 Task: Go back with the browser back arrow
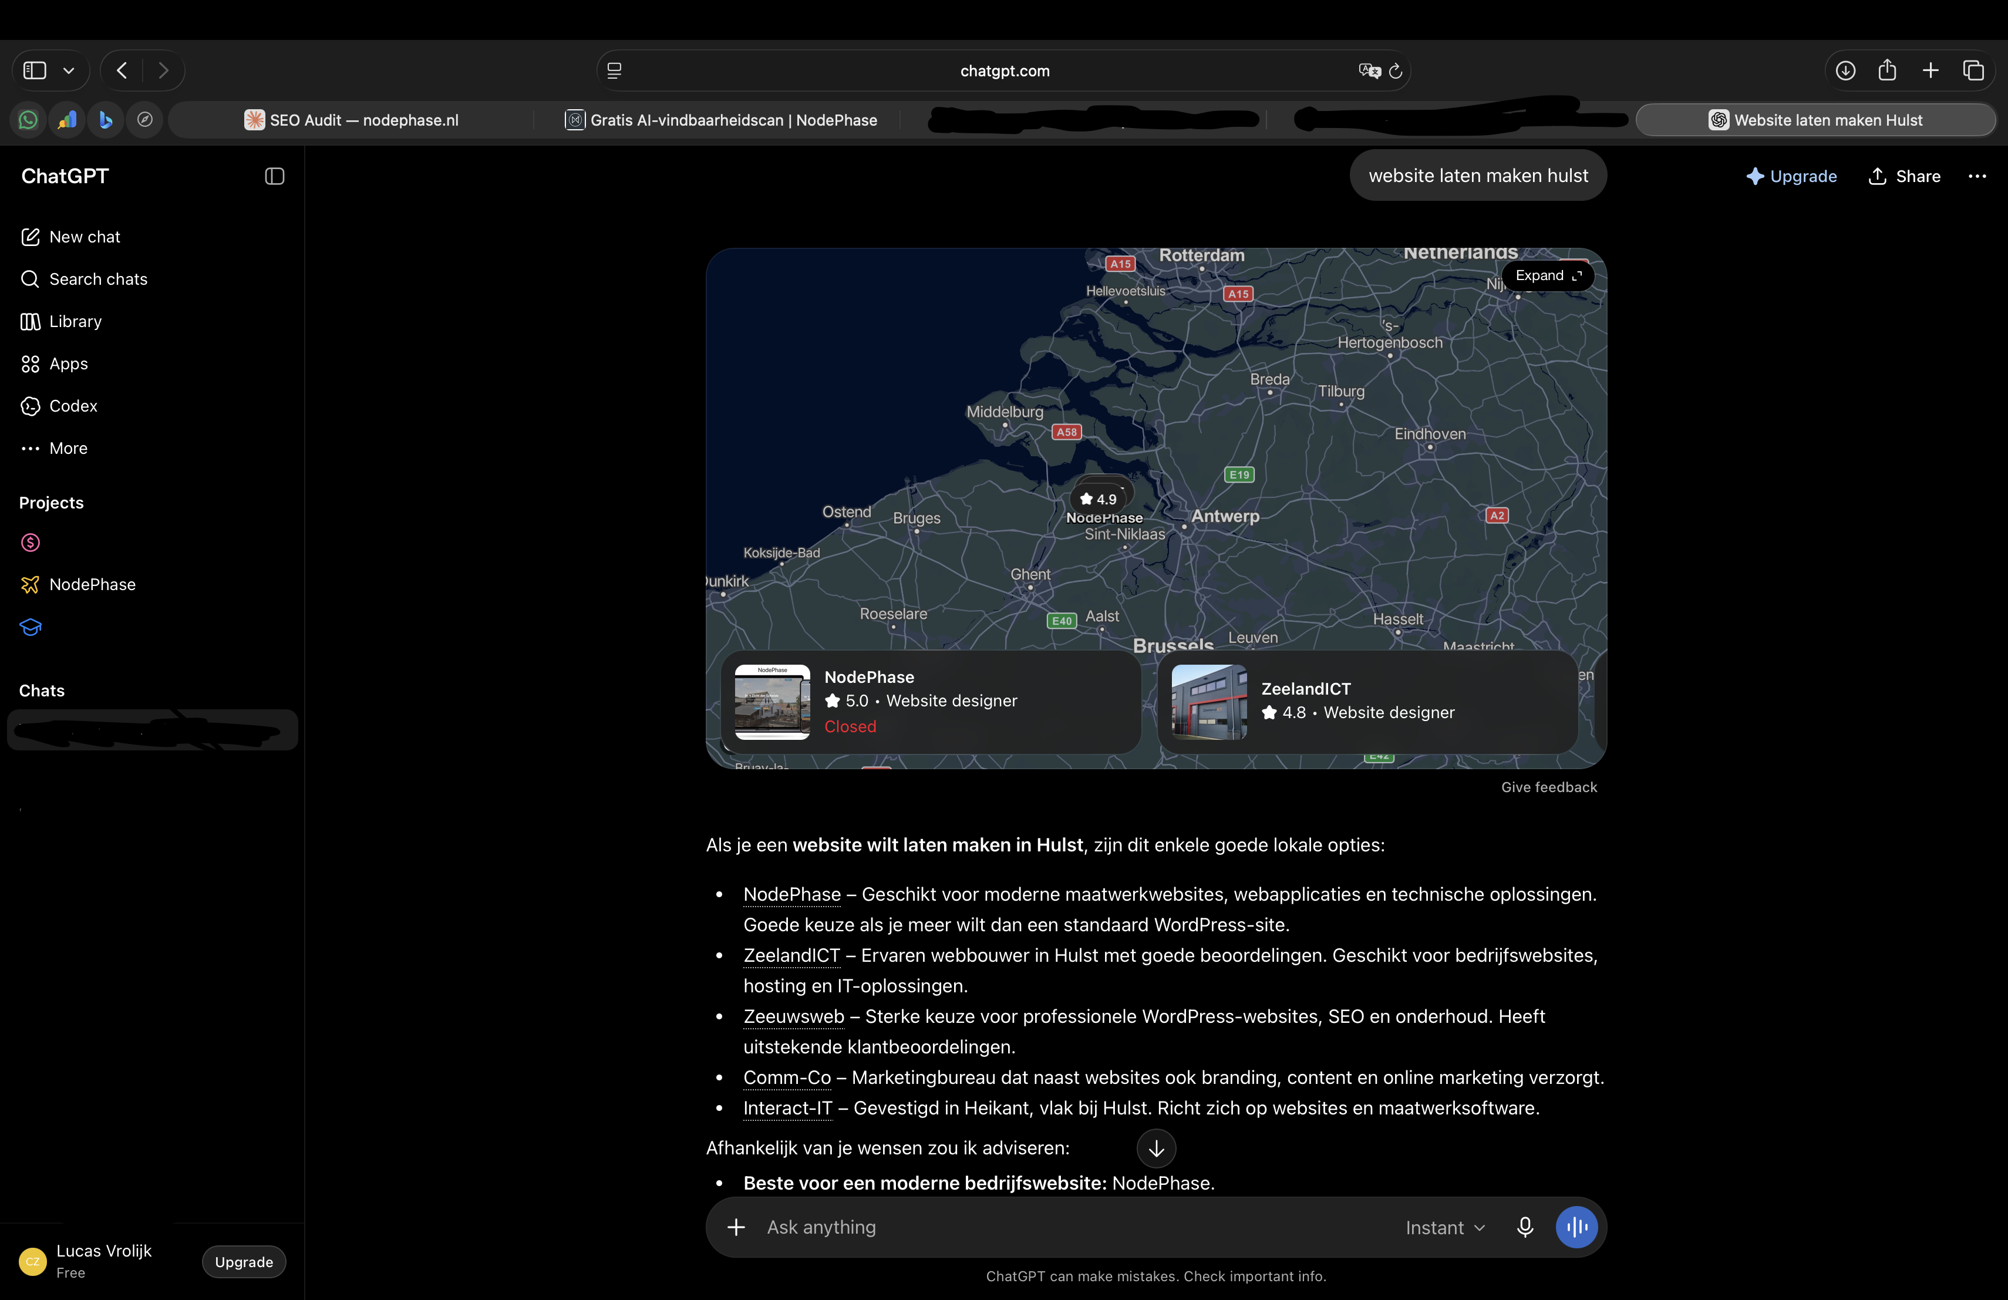point(122,71)
